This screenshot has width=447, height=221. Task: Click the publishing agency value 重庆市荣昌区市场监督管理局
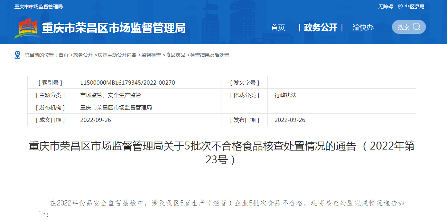click(116, 107)
